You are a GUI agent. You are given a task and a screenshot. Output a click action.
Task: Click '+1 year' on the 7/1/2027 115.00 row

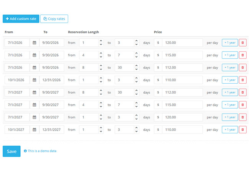pos(230,105)
